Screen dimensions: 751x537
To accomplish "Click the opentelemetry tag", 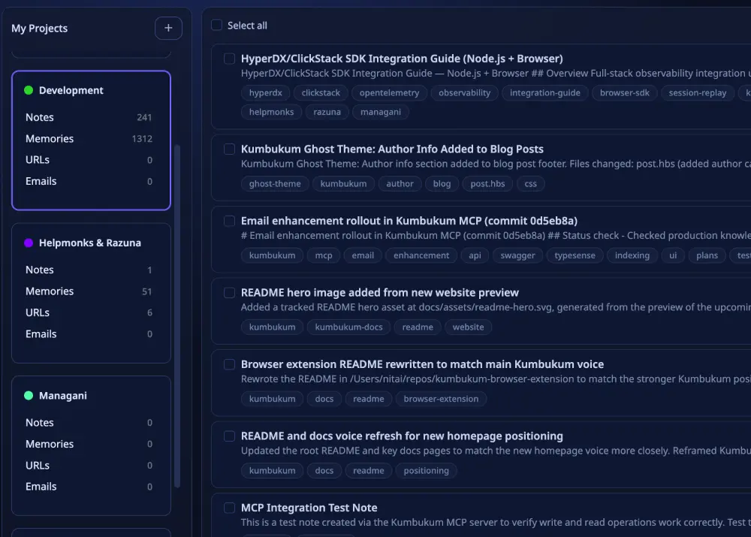I will 389,93.
